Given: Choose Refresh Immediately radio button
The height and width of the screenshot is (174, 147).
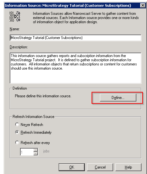Looking at the screenshot, I should tap(17, 132).
